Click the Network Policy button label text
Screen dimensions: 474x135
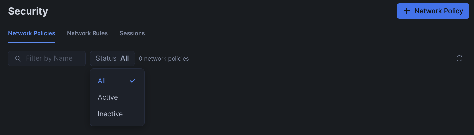coord(439,11)
